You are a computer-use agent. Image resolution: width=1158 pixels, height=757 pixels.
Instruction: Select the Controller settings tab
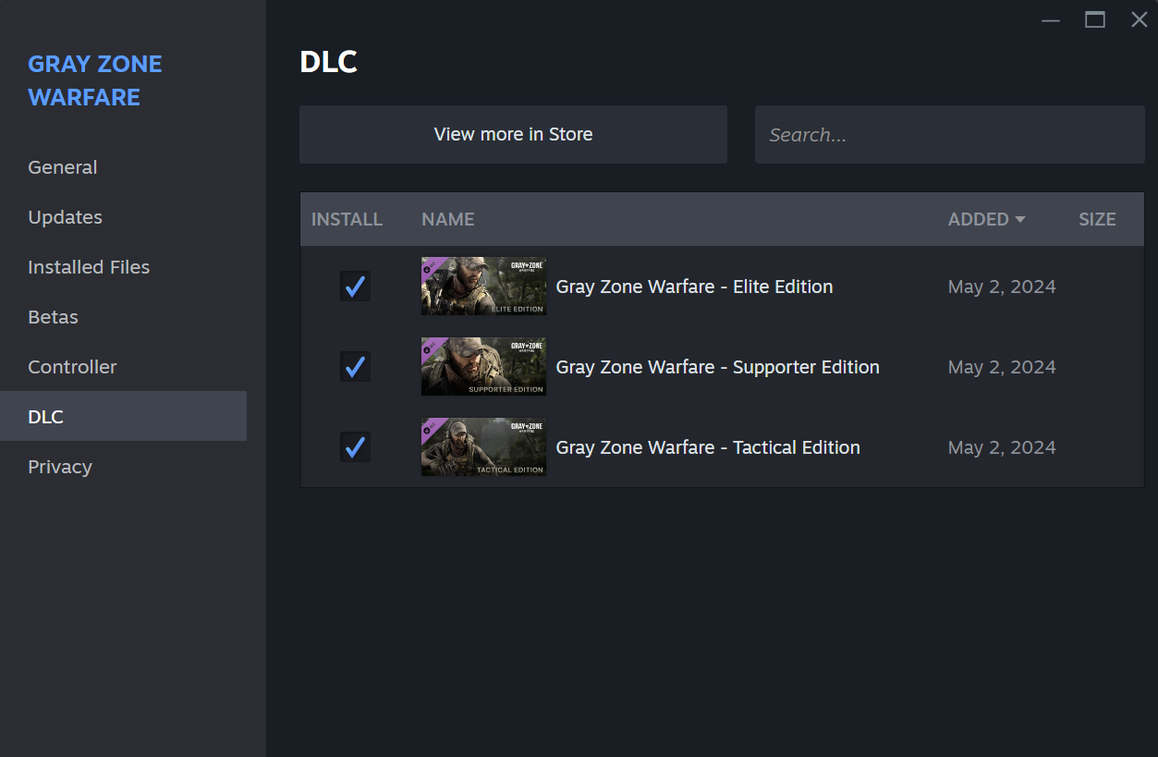click(72, 367)
